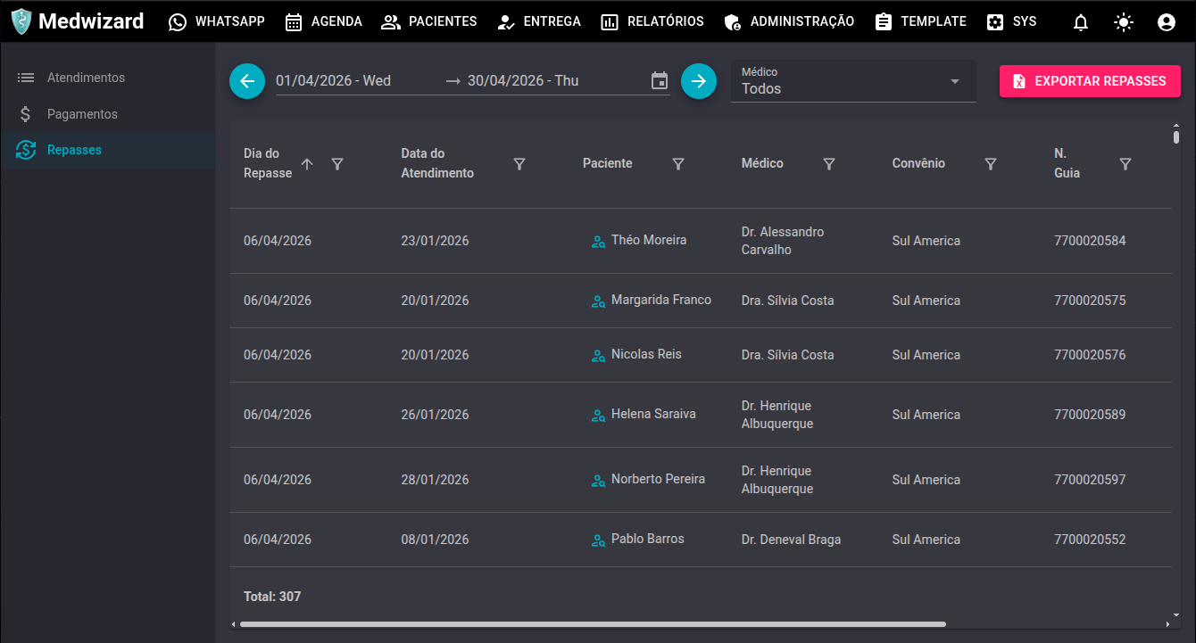Image resolution: width=1196 pixels, height=643 pixels.
Task: Open patient icon beside Margarida Franco
Action: click(599, 301)
